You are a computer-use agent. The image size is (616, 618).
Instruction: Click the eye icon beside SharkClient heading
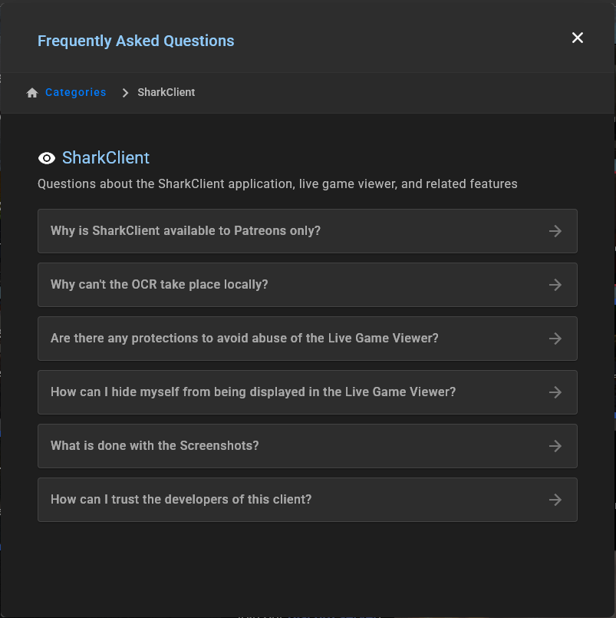[47, 158]
